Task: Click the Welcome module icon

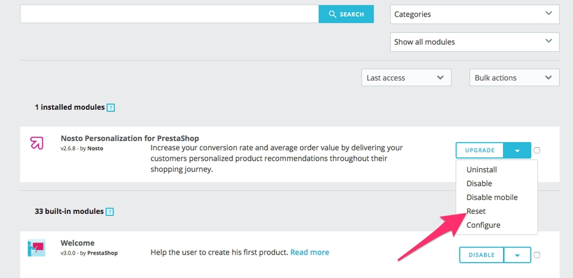Action: (36, 248)
